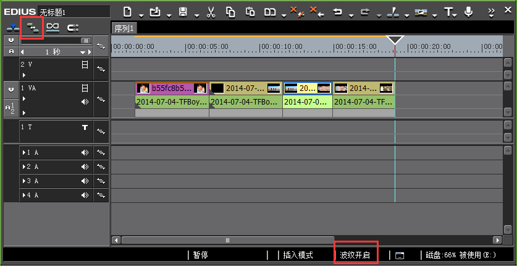
Task: Toggle sync-lock on the 1 T track
Action: click(x=101, y=131)
